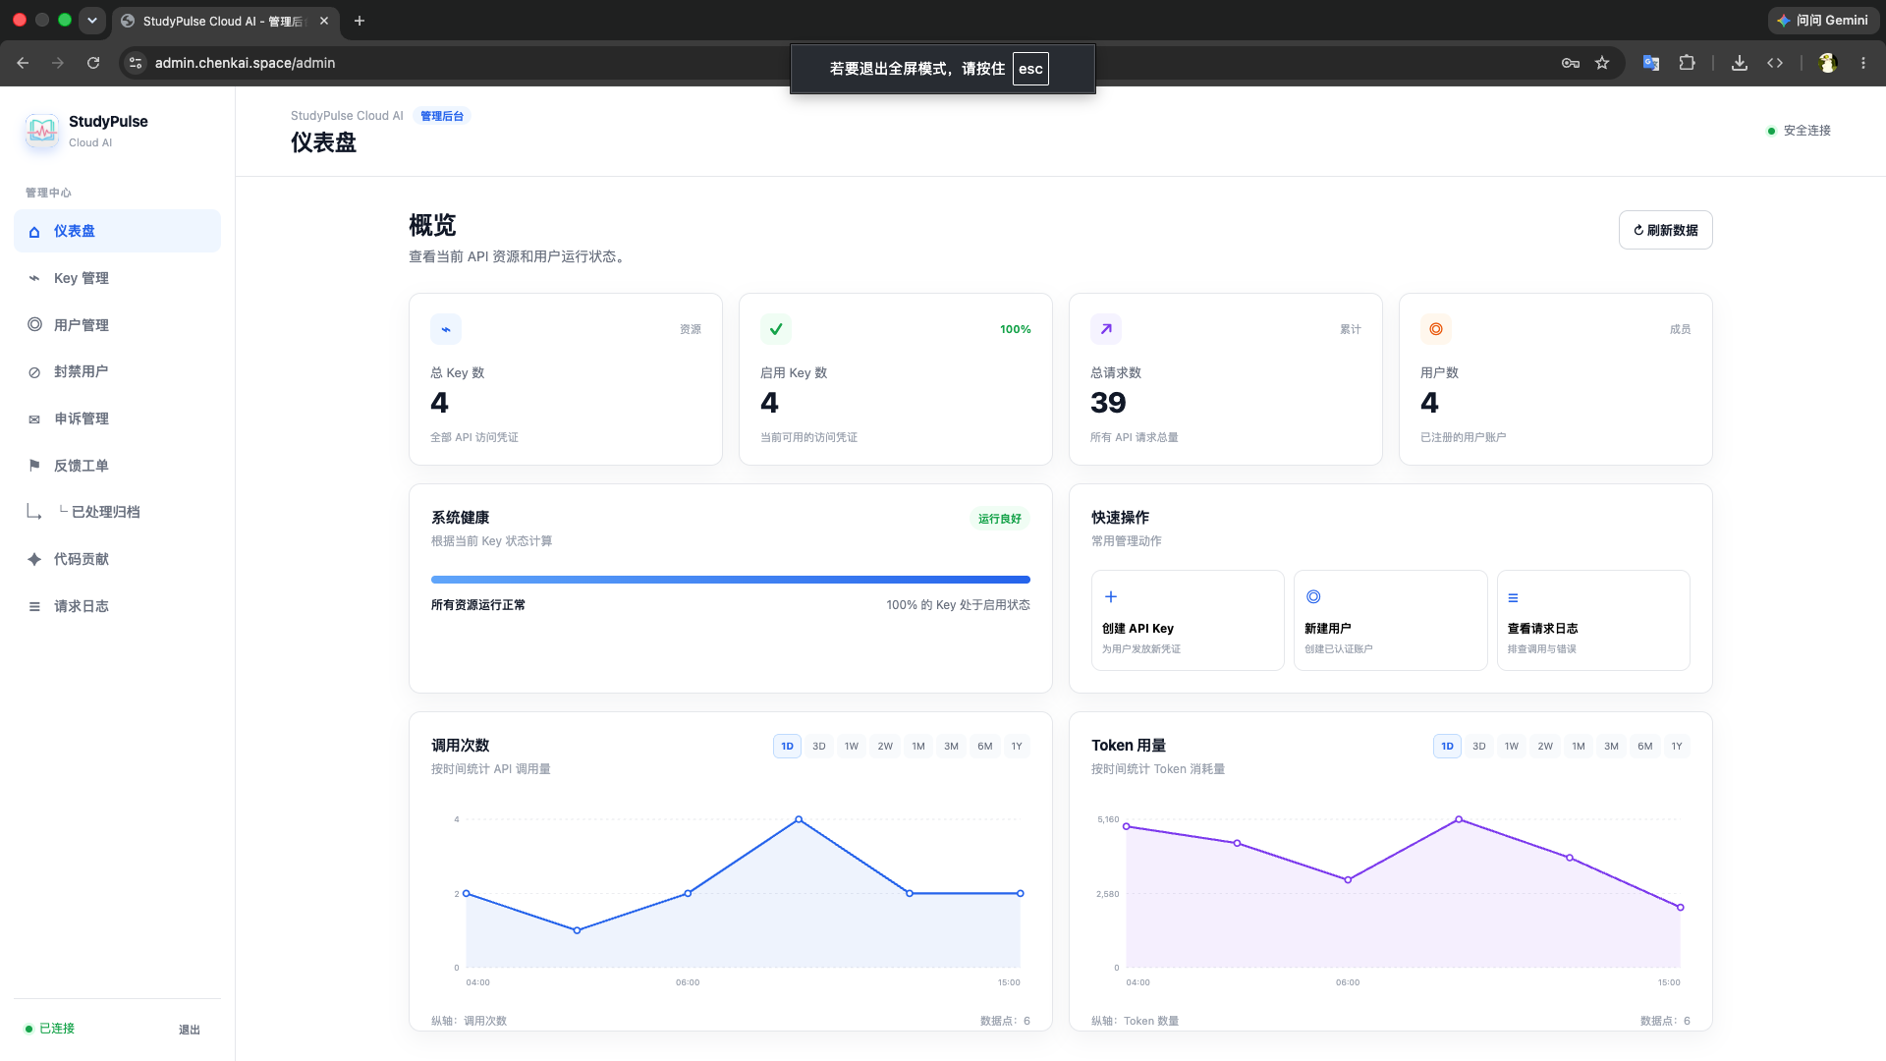The width and height of the screenshot is (1886, 1061).
Task: Click the ban icon beside 封禁用户
Action: [34, 372]
